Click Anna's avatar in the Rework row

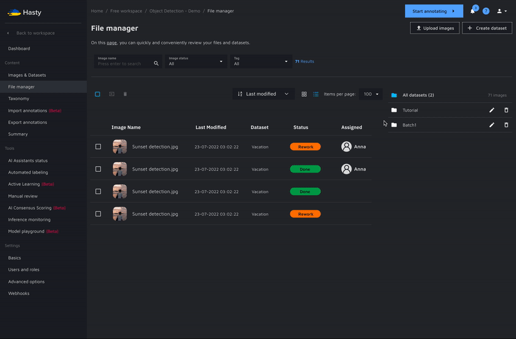pos(346,147)
